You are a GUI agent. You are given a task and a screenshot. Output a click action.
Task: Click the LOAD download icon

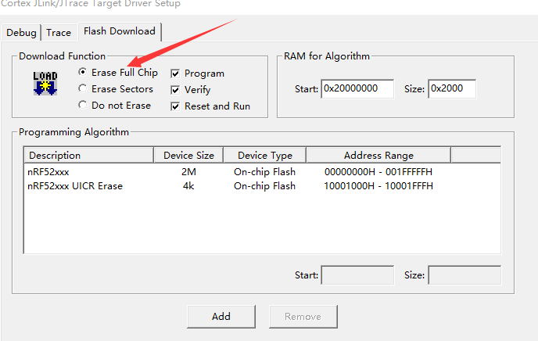[x=45, y=84]
